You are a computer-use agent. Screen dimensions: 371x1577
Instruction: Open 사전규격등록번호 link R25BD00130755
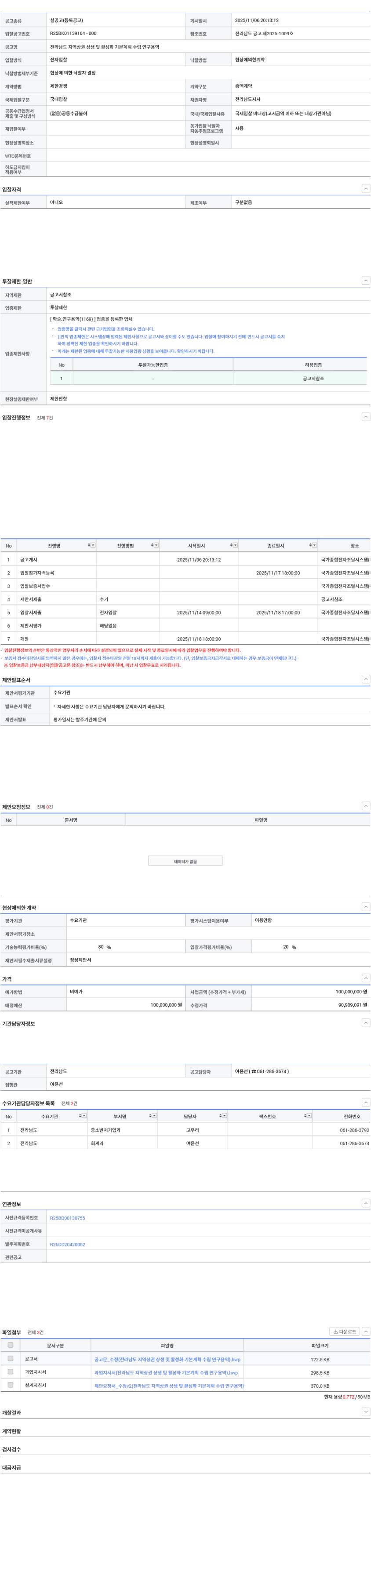(67, 1218)
